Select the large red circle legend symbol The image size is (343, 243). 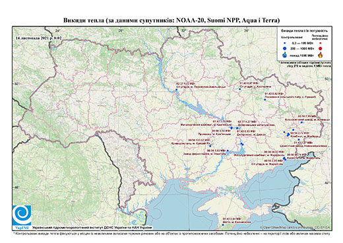coord(321,49)
